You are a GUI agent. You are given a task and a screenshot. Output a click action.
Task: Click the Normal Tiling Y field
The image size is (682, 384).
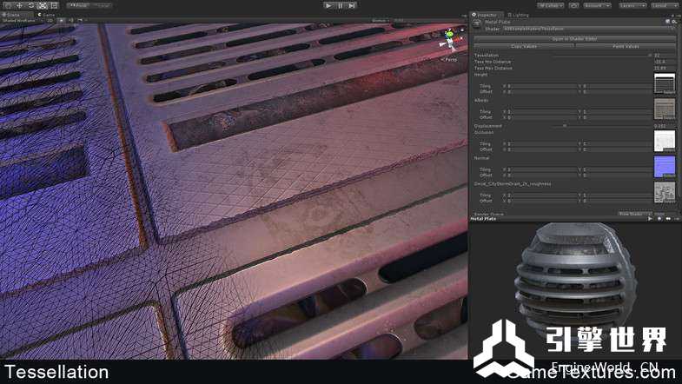click(x=618, y=169)
